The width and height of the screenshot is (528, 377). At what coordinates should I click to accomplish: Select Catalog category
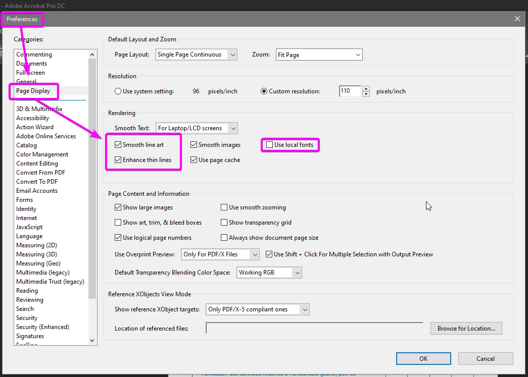click(x=26, y=145)
